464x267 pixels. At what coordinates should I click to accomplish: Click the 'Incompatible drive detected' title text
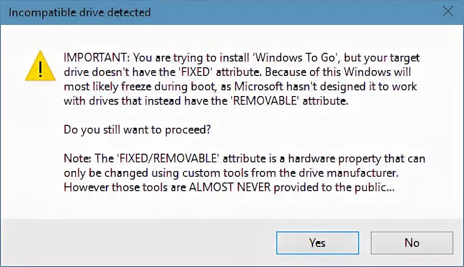point(79,12)
